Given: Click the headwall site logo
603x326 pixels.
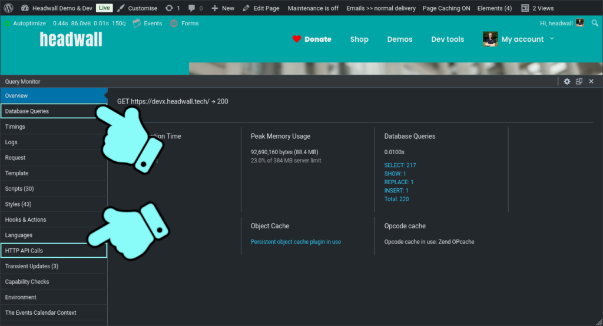Looking at the screenshot, I should point(71,39).
